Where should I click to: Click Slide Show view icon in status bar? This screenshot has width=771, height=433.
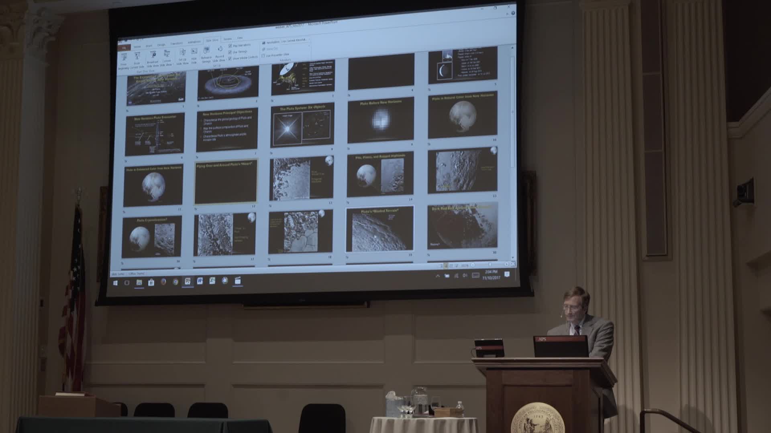coord(457,265)
